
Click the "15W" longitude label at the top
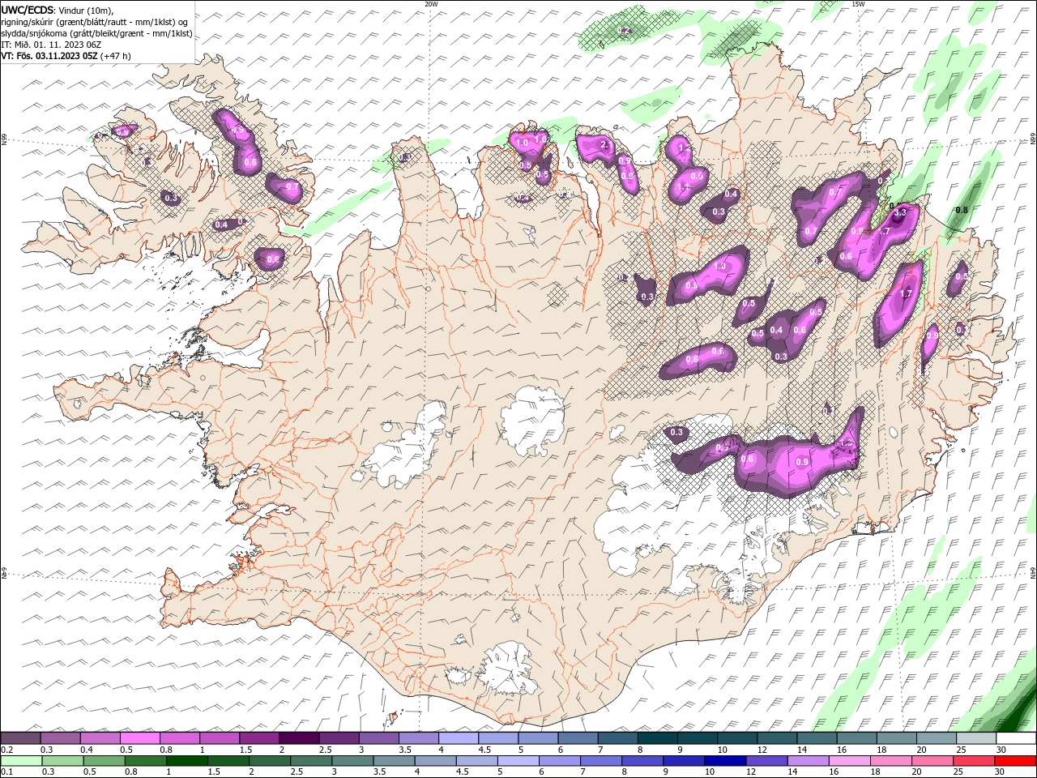tap(858, 4)
